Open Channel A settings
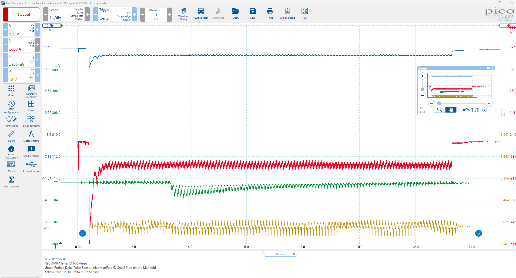Image resolution: width=516 pixels, height=278 pixels. click(x=21, y=29)
